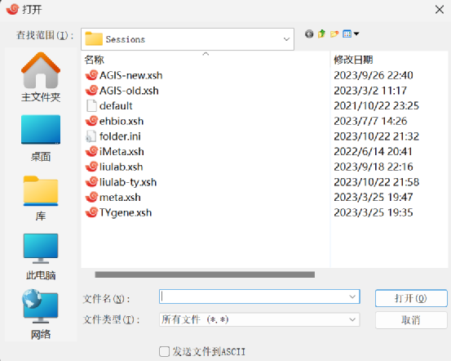Select file name ehbio.xsh
Screen dimensions: 451x361
[122, 122]
